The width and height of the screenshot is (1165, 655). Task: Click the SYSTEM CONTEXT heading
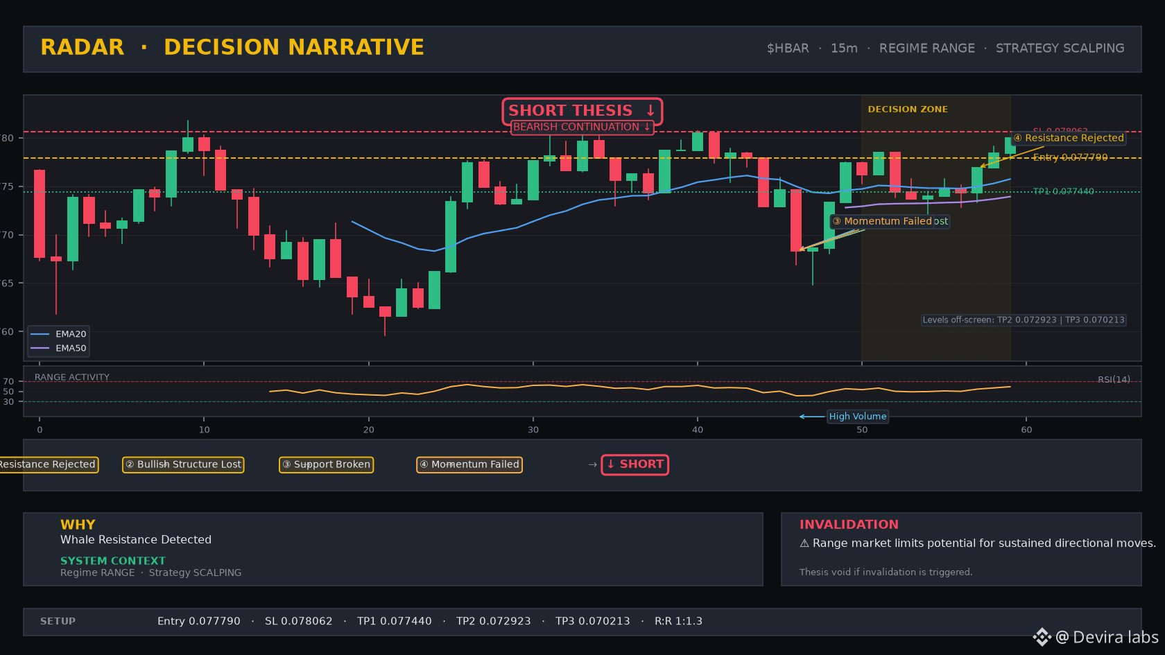pyautogui.click(x=113, y=561)
